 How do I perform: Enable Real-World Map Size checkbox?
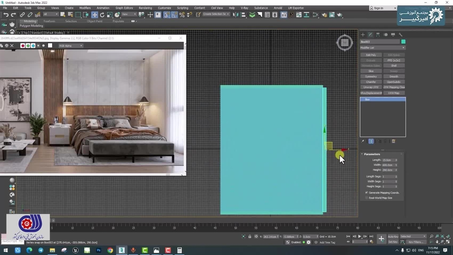367,198
